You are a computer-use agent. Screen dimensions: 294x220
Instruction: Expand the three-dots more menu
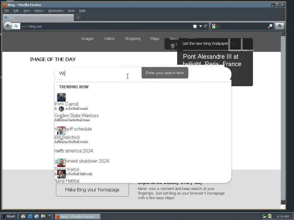point(192,38)
